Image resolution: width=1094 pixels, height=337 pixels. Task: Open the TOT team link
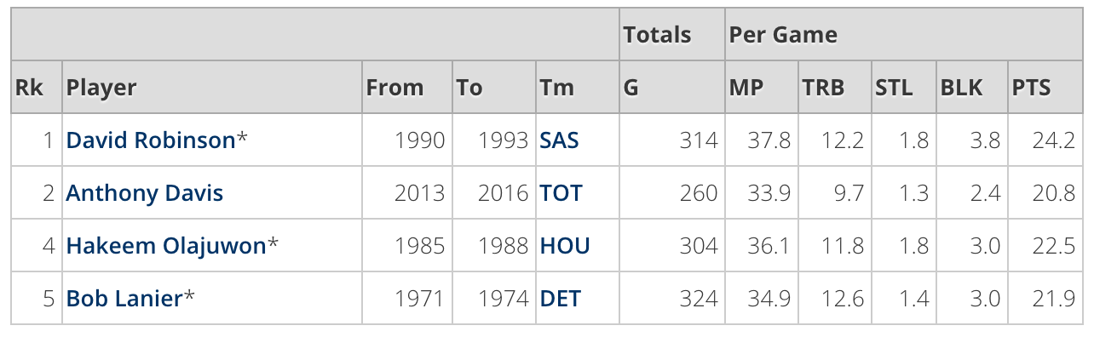(x=561, y=193)
